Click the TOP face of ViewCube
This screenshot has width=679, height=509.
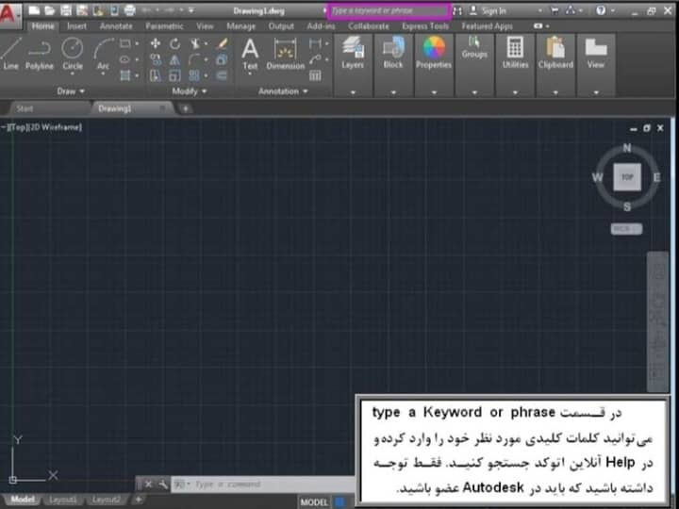[x=627, y=177]
